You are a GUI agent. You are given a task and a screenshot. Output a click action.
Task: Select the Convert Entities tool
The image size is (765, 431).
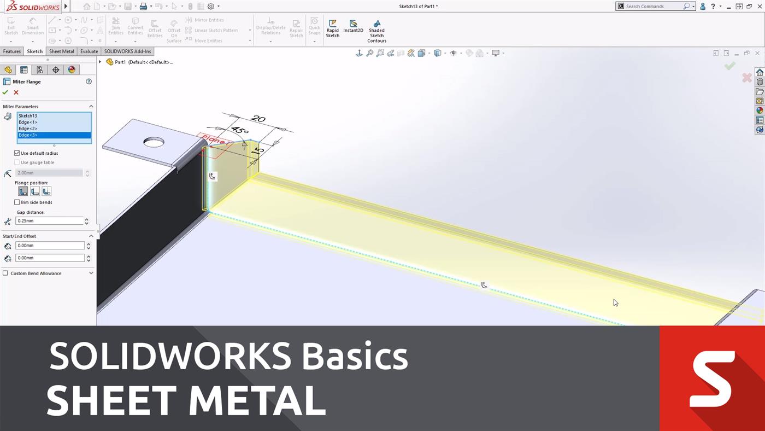135,27
